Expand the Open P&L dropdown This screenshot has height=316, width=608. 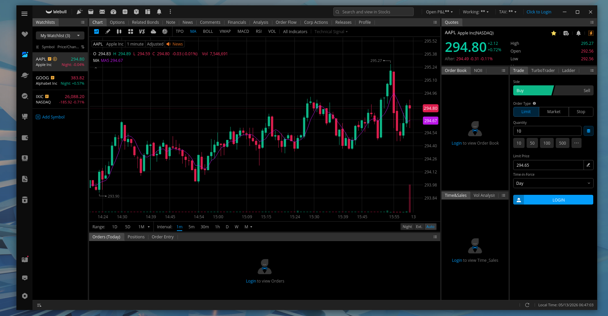tap(439, 12)
